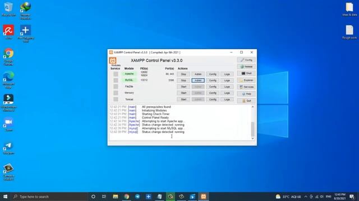Open Windows Start menu

(x=5, y=197)
